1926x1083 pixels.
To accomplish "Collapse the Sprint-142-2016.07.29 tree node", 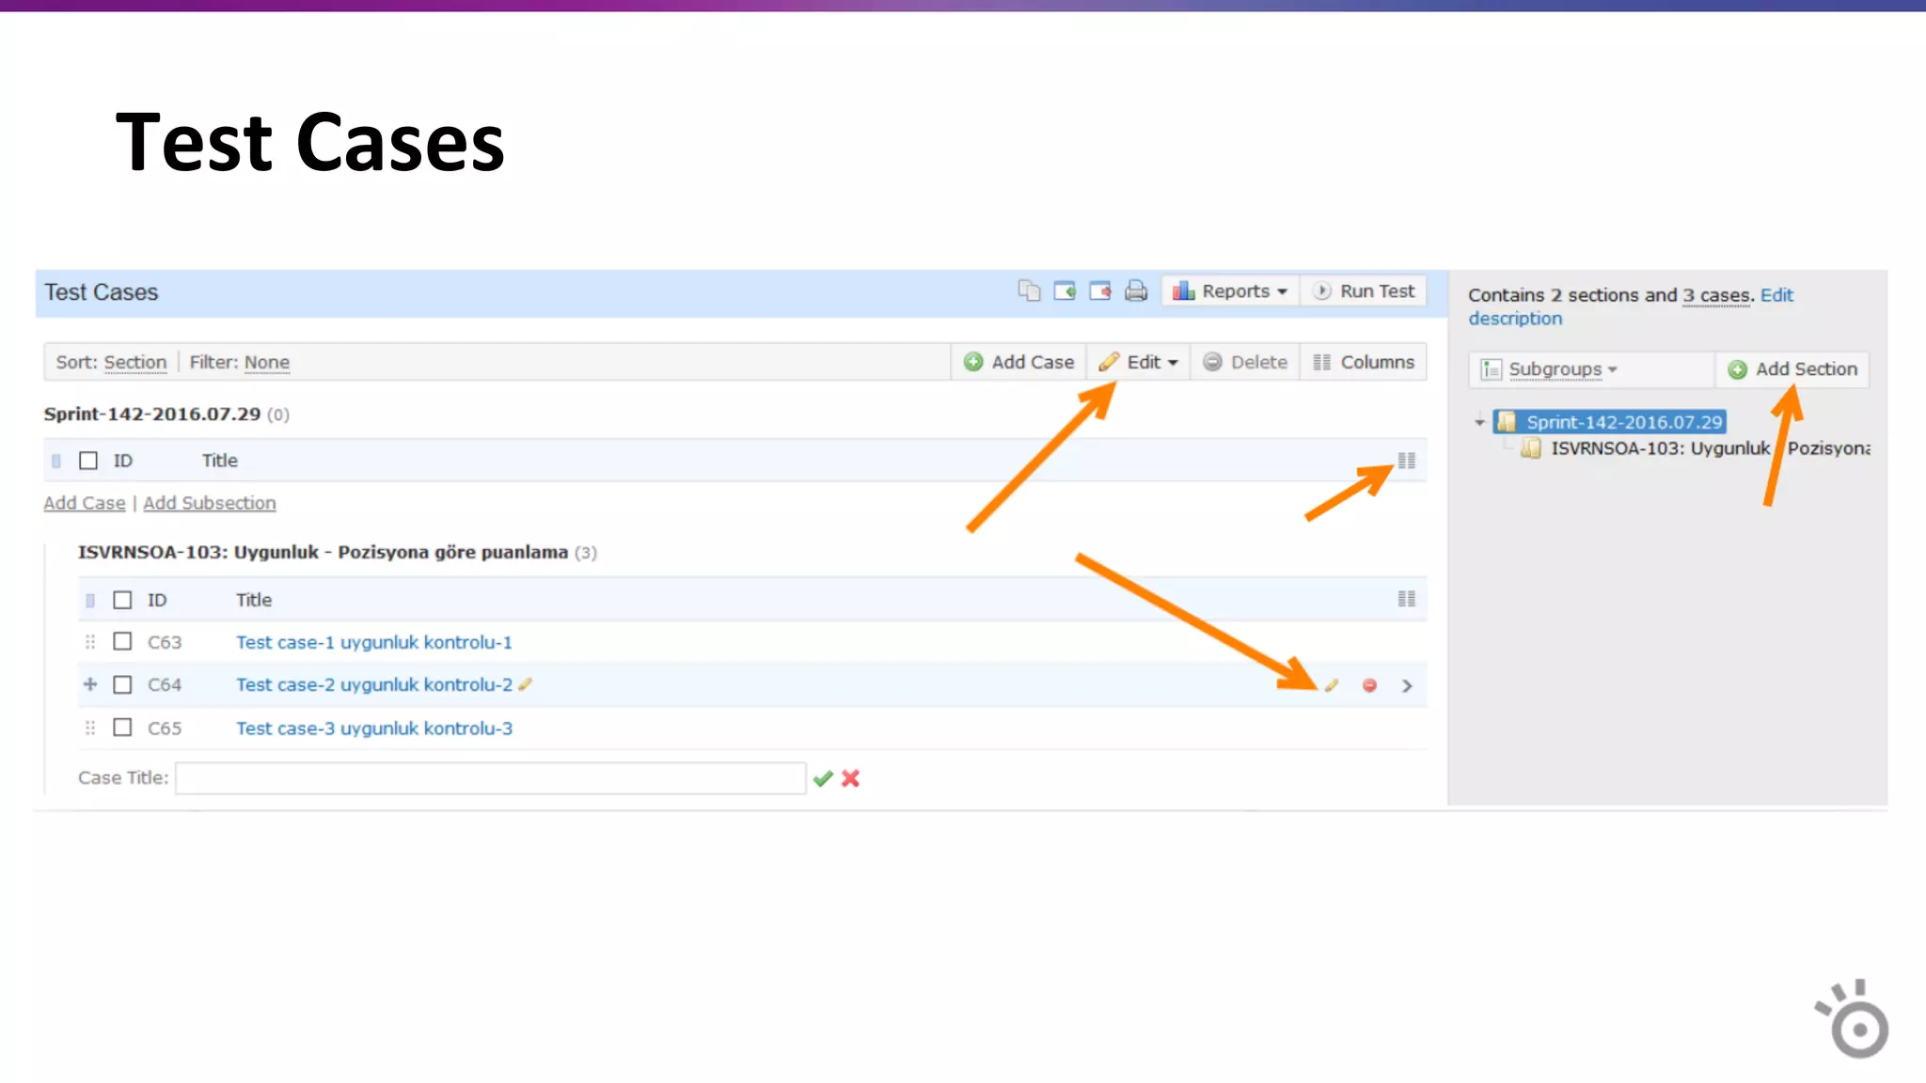I will tap(1479, 422).
